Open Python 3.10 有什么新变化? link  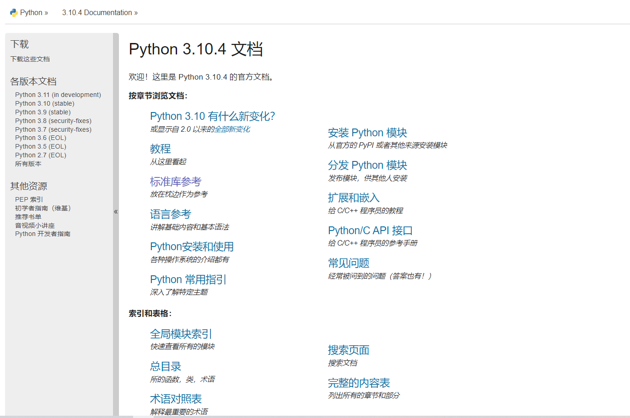click(212, 116)
